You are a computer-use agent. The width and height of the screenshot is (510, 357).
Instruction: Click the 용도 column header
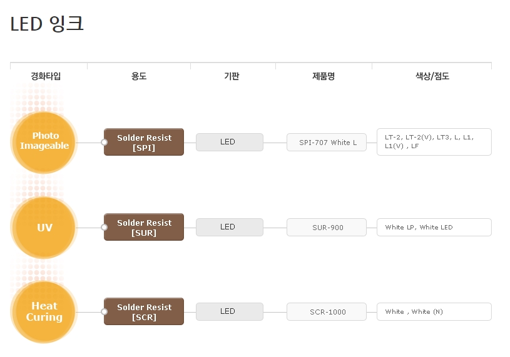(x=139, y=76)
